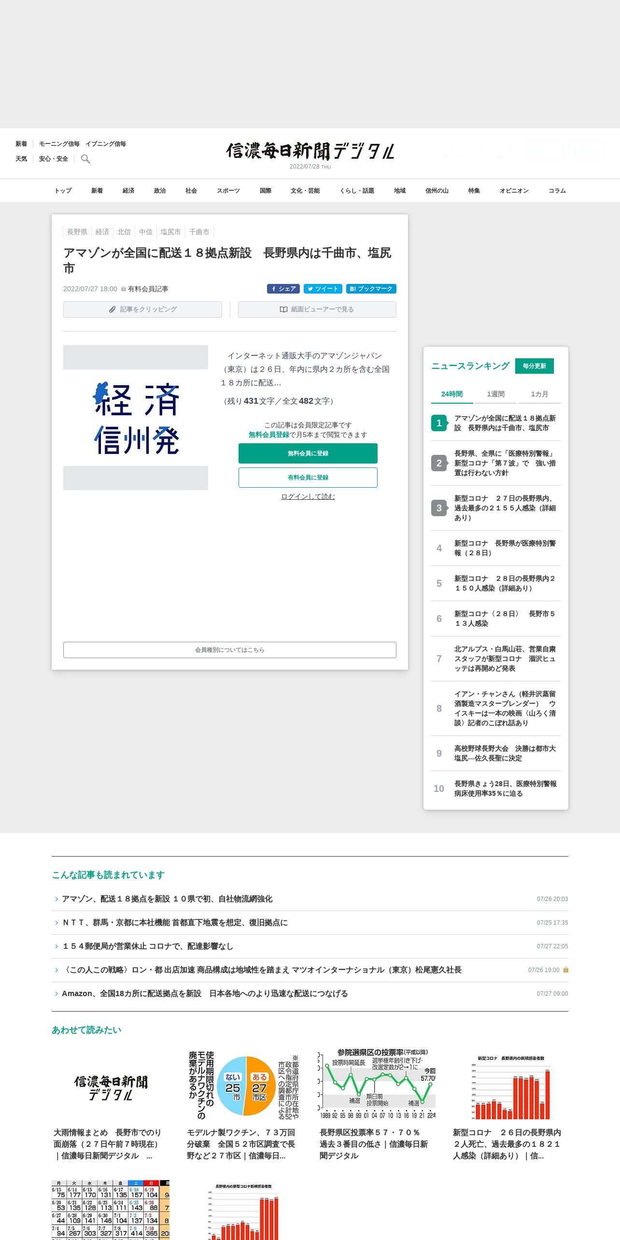Open 地域 navigation menu item
Image resolution: width=620 pixels, height=1240 pixels.
(x=400, y=191)
